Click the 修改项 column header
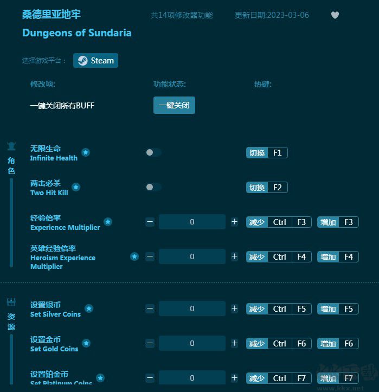 [42, 84]
